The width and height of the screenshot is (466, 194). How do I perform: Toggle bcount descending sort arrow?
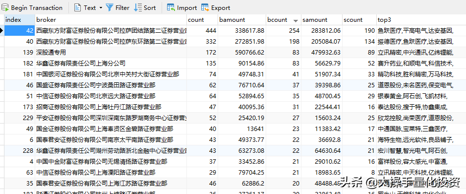(x=295, y=21)
